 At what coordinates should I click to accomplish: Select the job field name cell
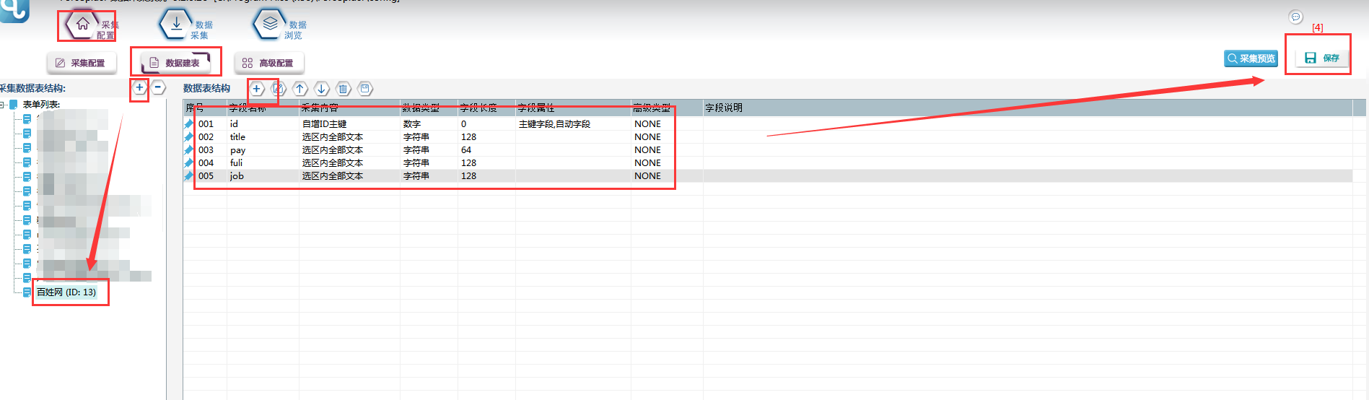point(263,176)
